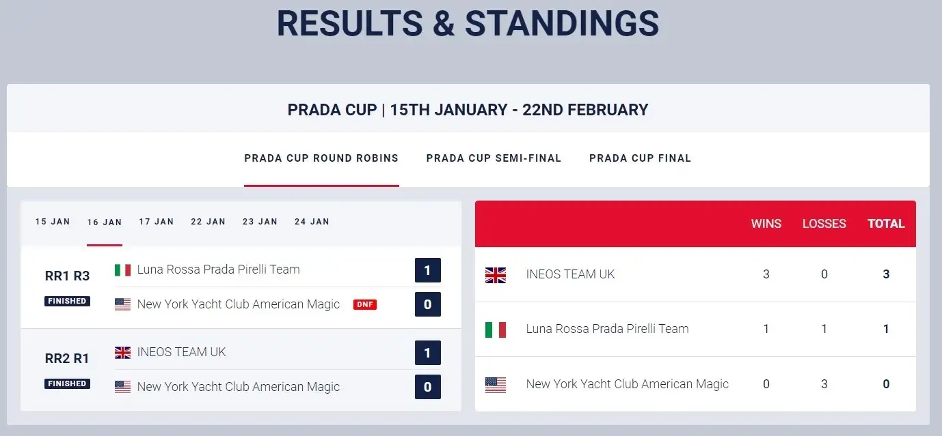Click the US flag in the RR1 R3 match

tap(122, 304)
